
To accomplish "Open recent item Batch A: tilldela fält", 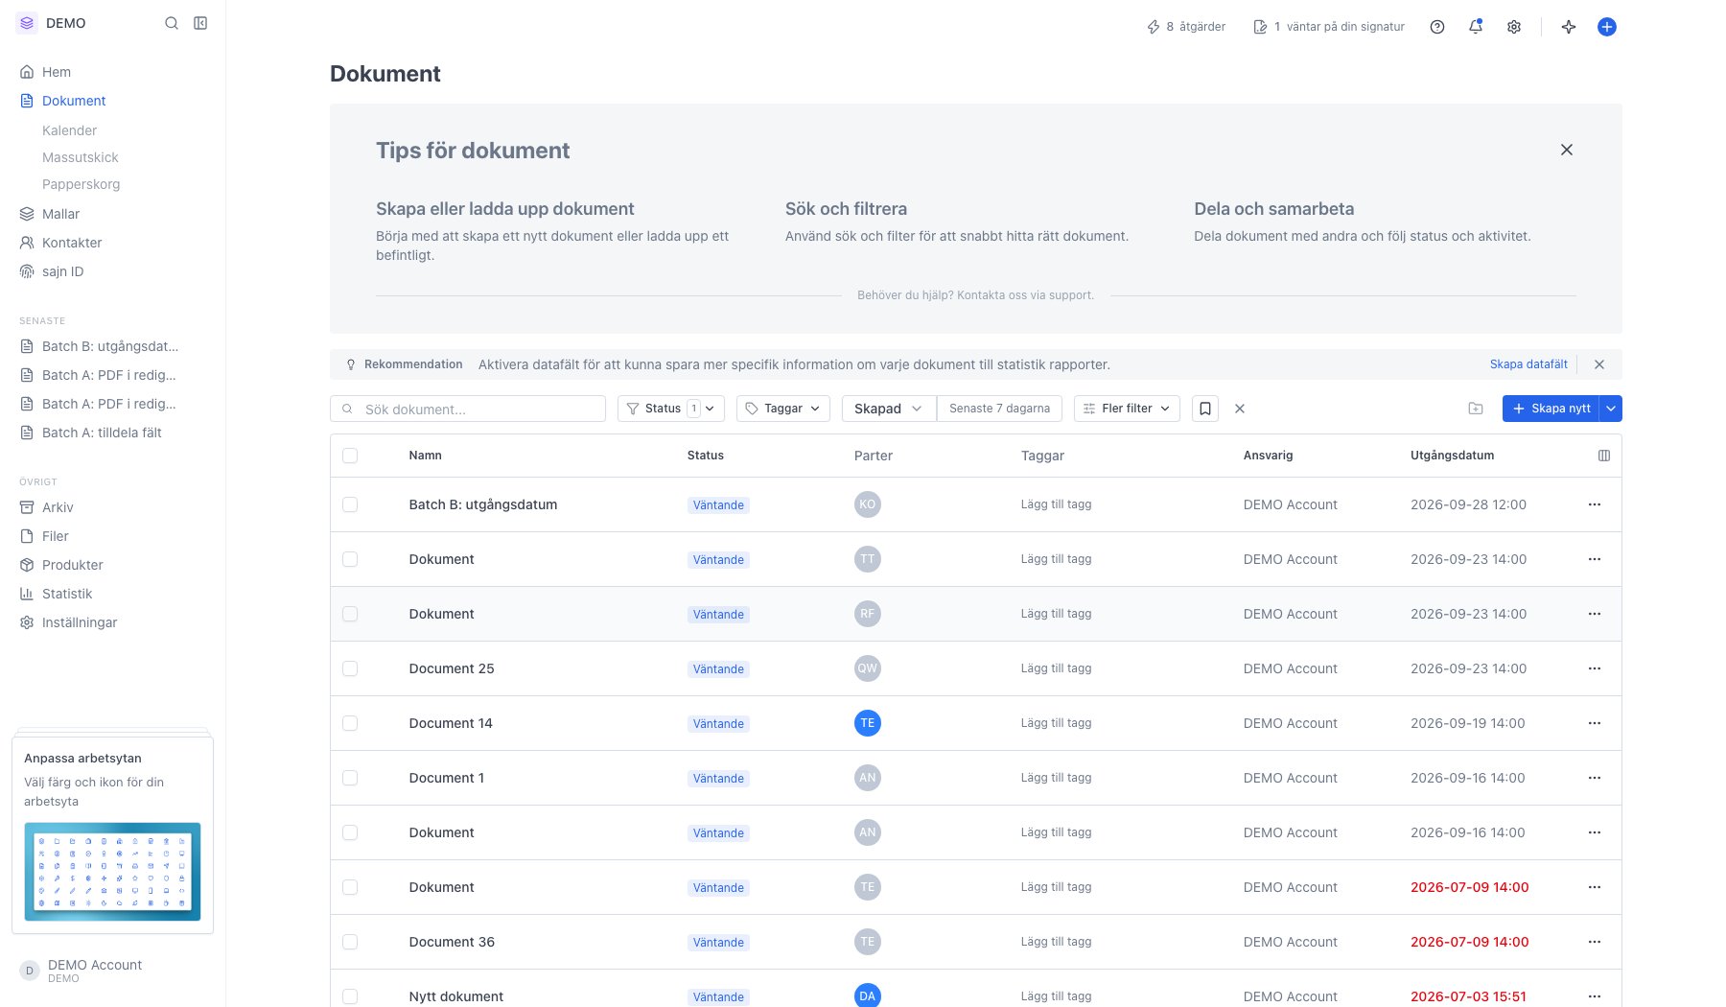I will pyautogui.click(x=102, y=433).
